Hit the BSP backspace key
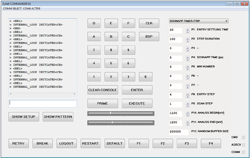The width and height of the screenshot is (250, 158). coord(149,37)
